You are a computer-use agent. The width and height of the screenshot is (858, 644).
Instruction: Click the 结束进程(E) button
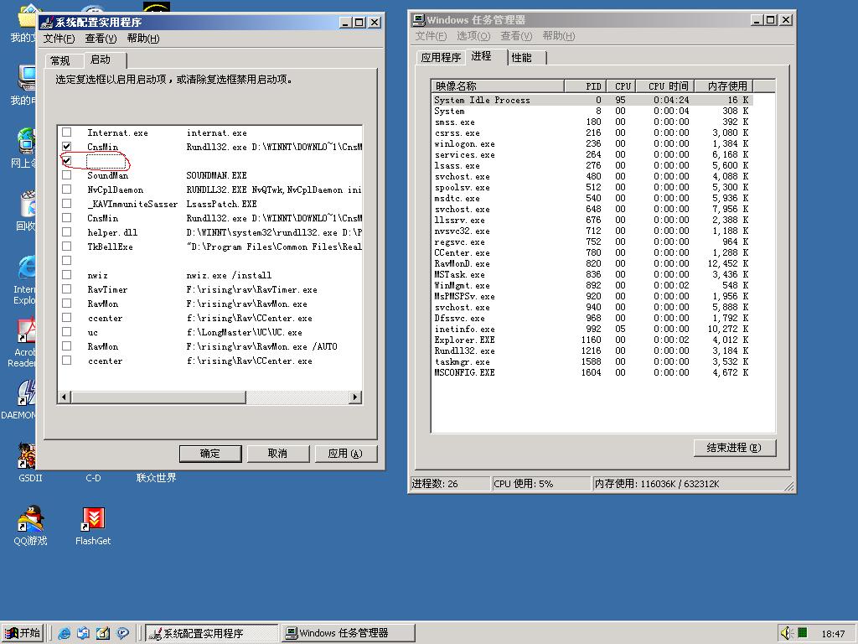pos(734,448)
